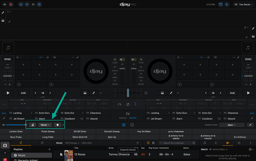Screen dimensions: 256x161
Task: Trigger the DJ Anthony sample pad
Action: coord(240,137)
